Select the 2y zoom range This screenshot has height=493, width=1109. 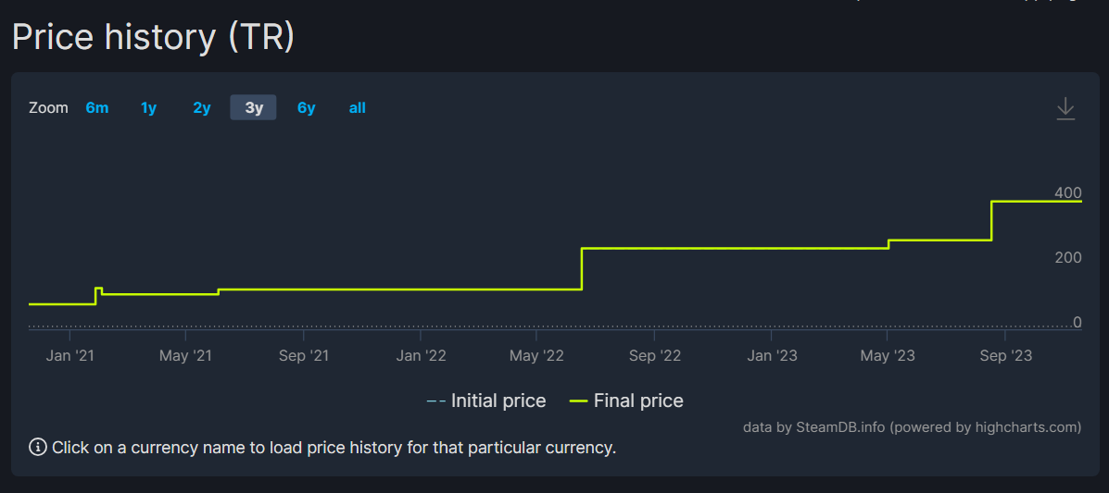coord(201,108)
